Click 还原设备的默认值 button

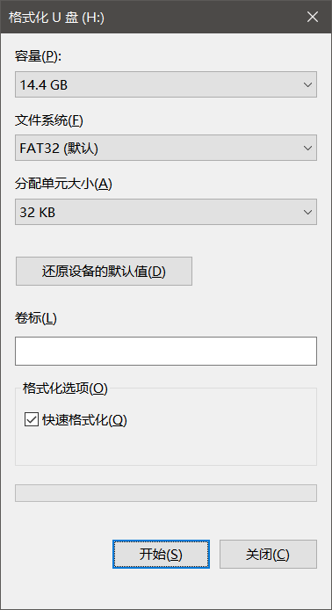[104, 271]
